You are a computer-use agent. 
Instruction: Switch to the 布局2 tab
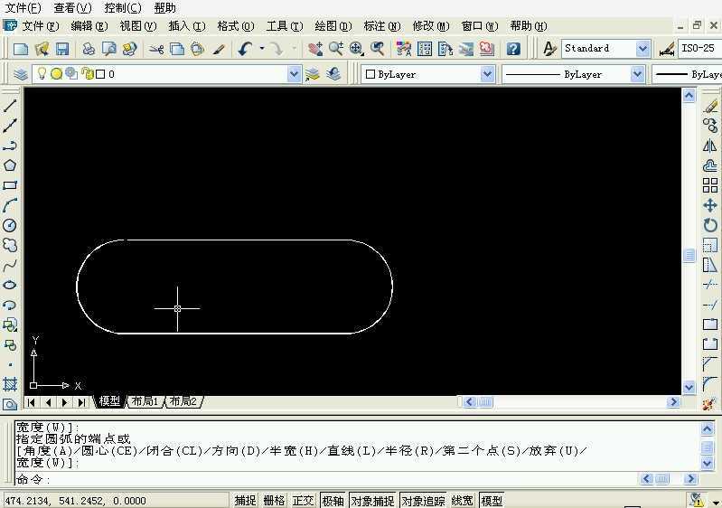pos(183,401)
